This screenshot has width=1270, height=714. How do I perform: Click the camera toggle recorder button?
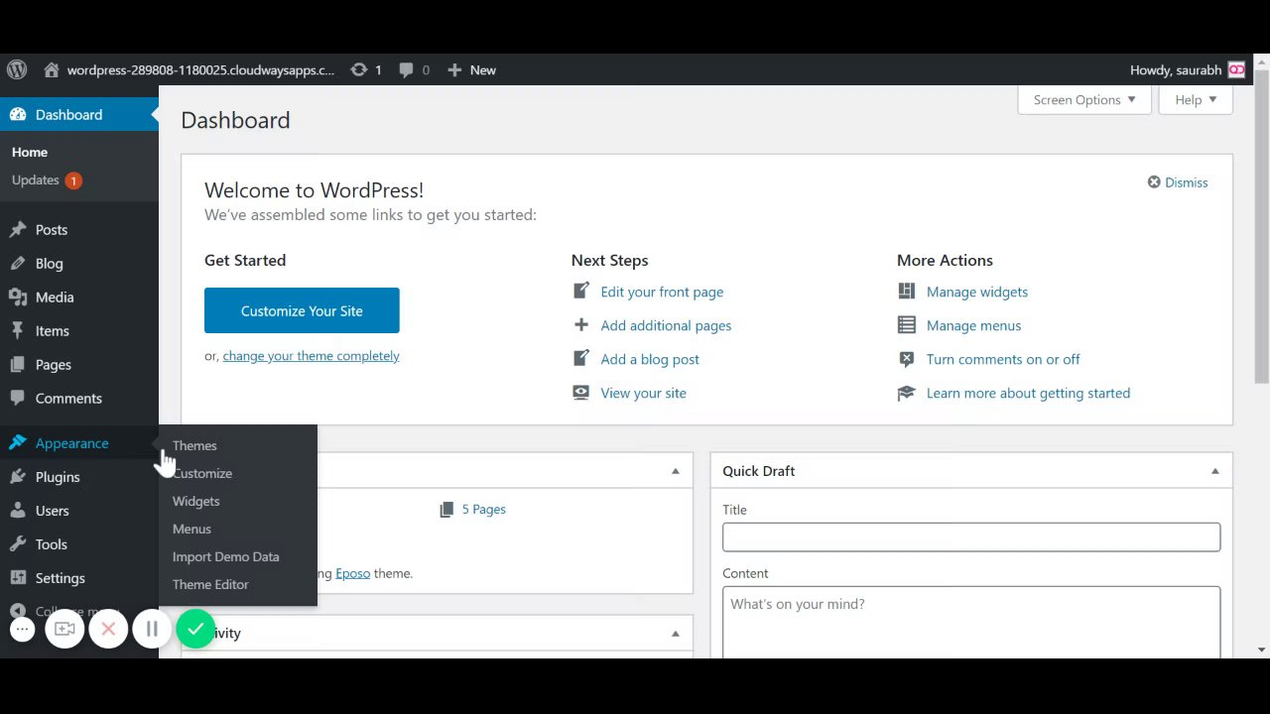tap(64, 629)
